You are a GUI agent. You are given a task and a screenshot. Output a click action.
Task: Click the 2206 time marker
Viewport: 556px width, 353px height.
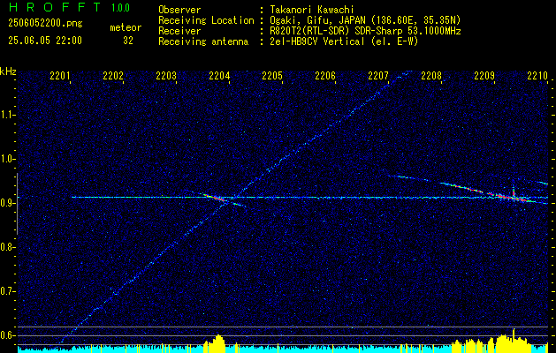pyautogui.click(x=325, y=76)
